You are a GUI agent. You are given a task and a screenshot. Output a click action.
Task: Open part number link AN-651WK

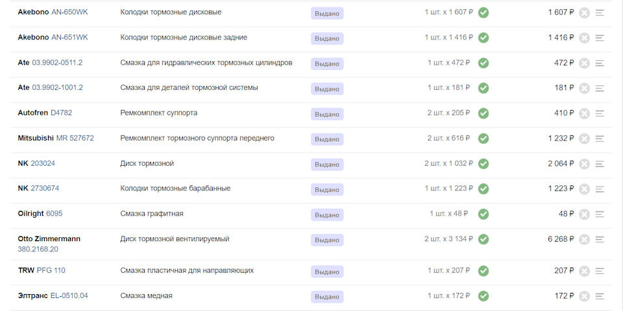point(69,38)
